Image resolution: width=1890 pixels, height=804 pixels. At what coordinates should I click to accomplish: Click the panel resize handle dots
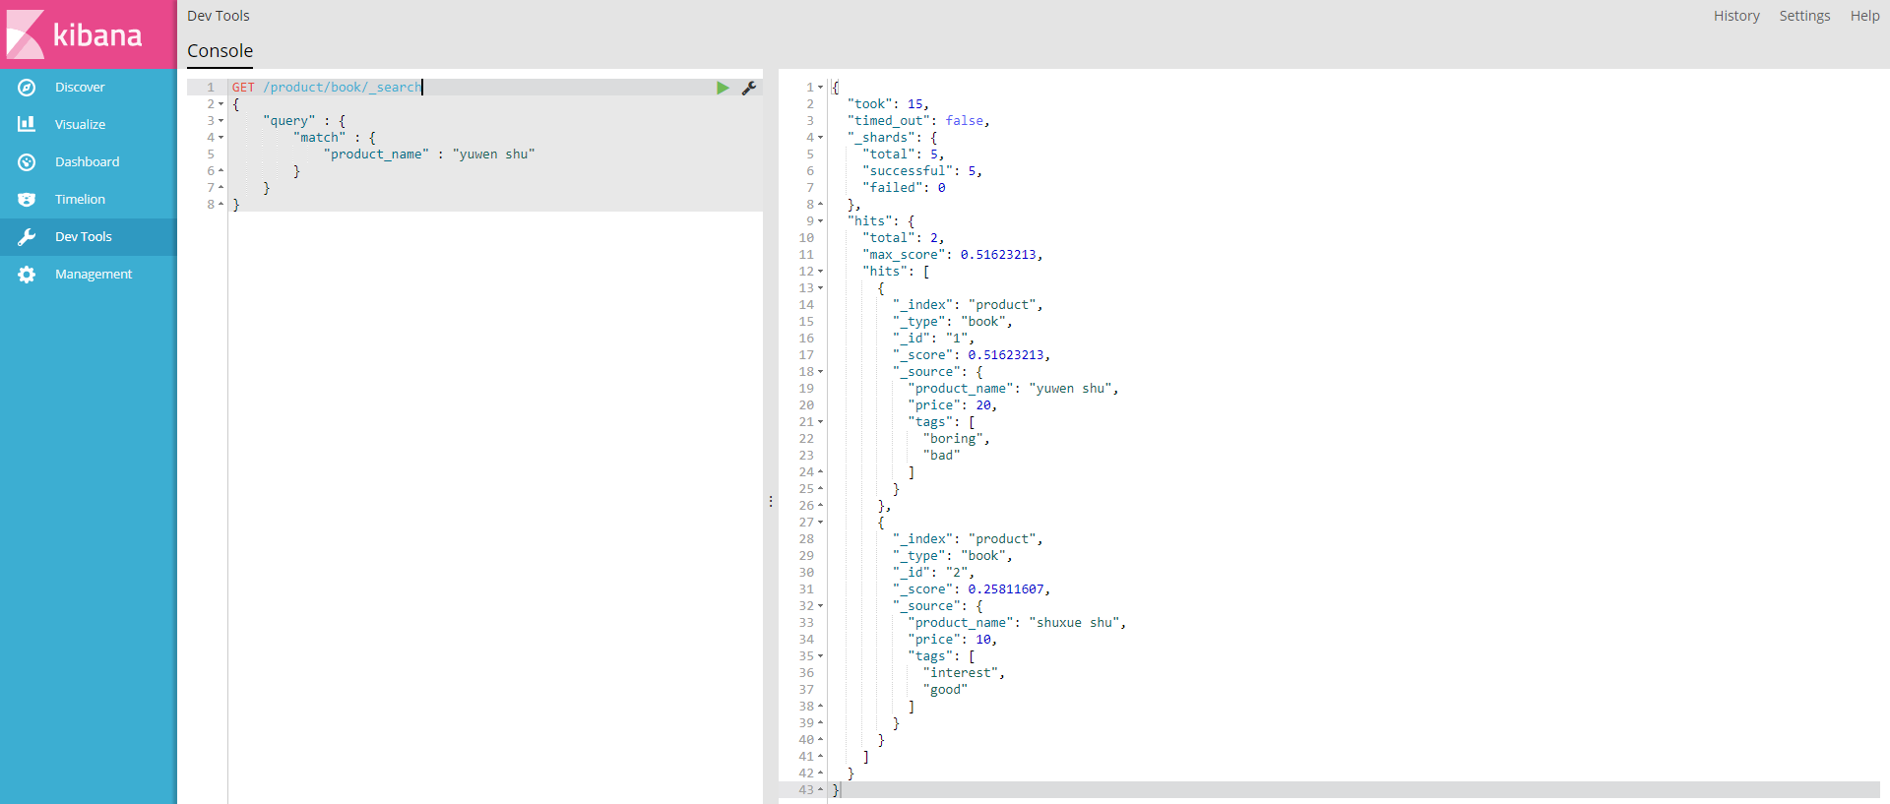pyautogui.click(x=771, y=502)
